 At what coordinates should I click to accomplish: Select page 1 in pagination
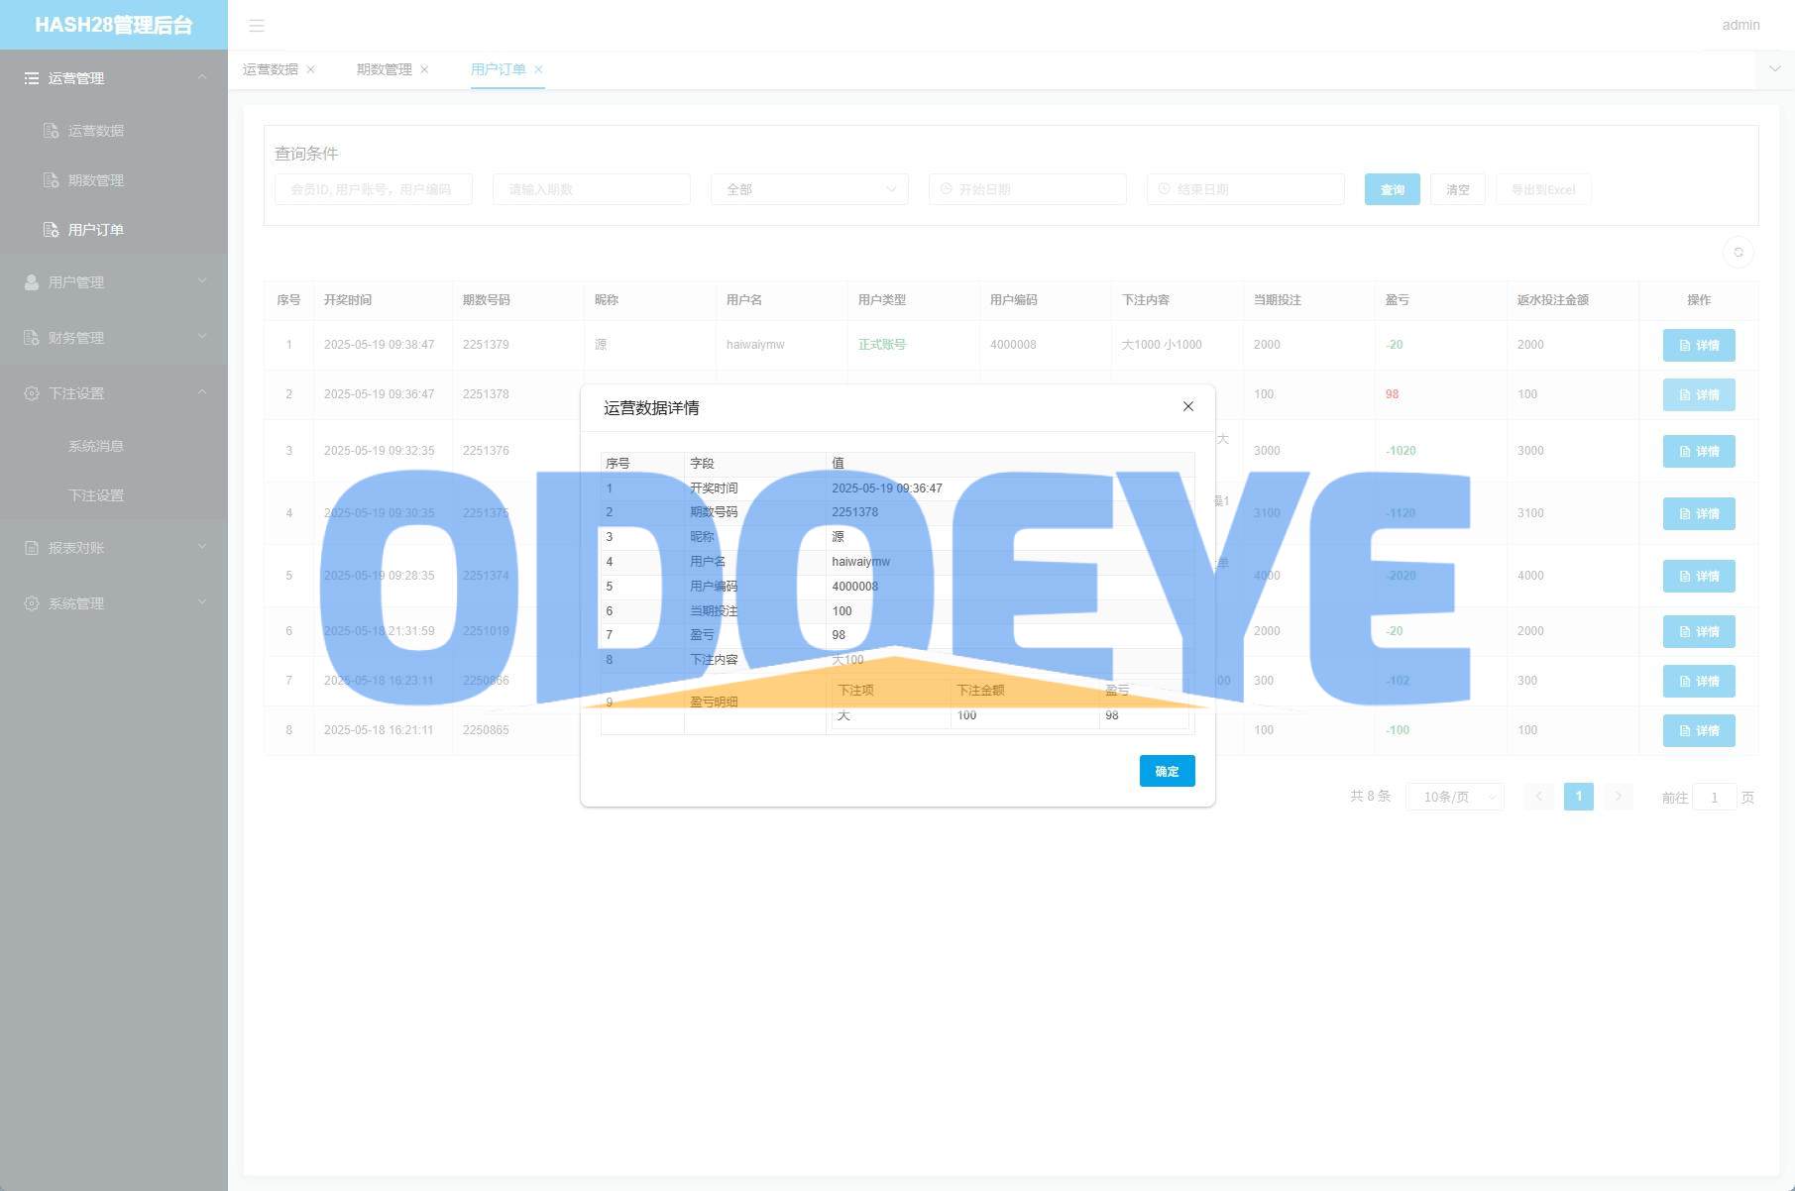point(1579,797)
